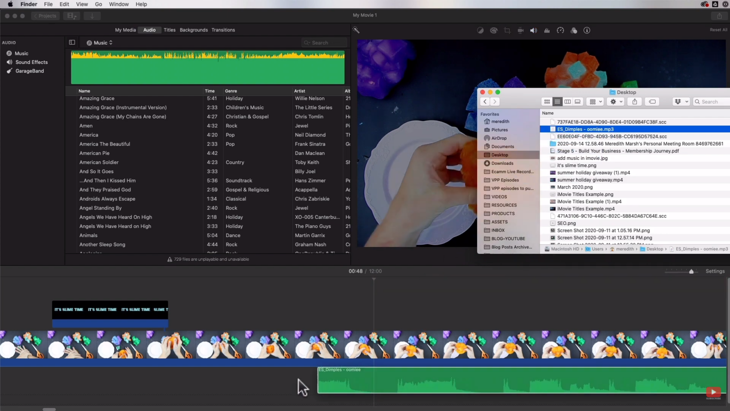The image size is (730, 411).
Task: Toggle the media browser sidebar panel
Action: [x=72, y=42]
